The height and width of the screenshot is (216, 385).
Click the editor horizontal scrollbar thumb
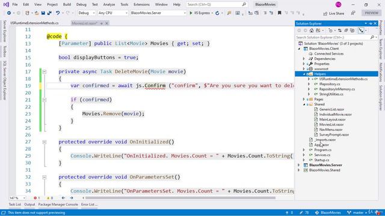(x=180, y=198)
